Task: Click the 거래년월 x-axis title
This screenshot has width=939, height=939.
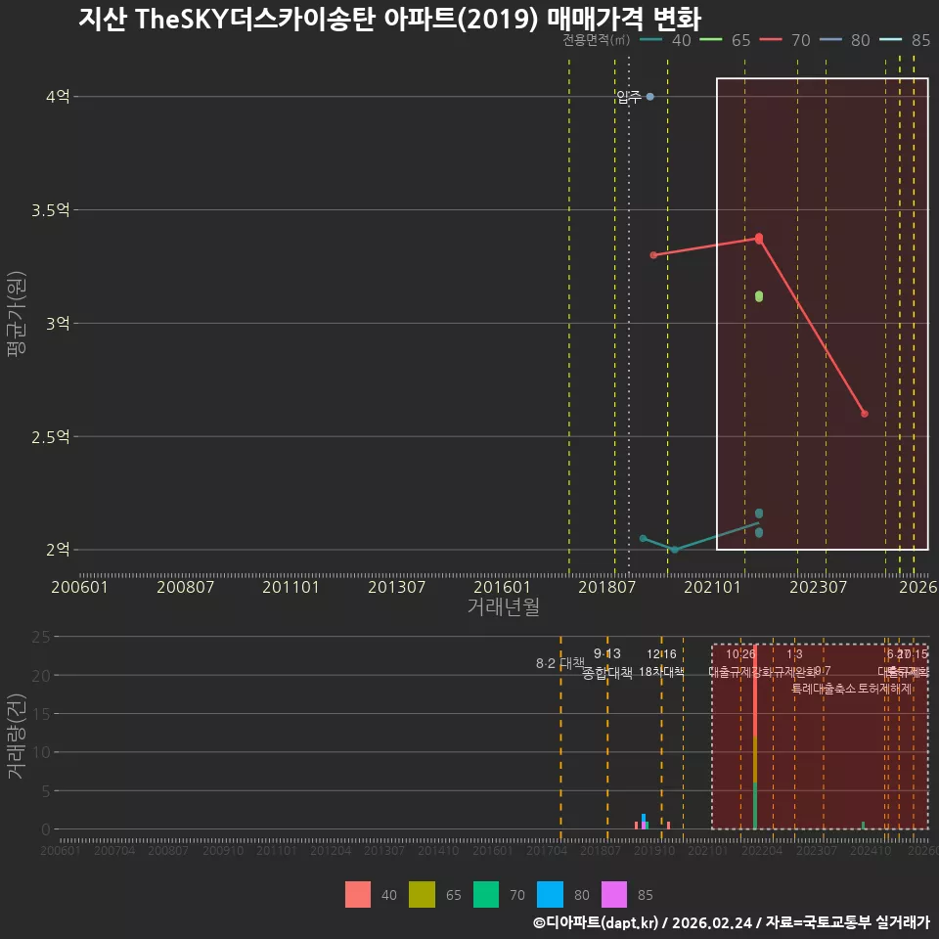Action: pyautogui.click(x=503, y=606)
